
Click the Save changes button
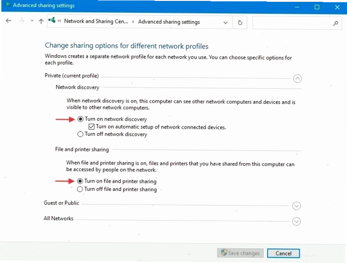240,253
